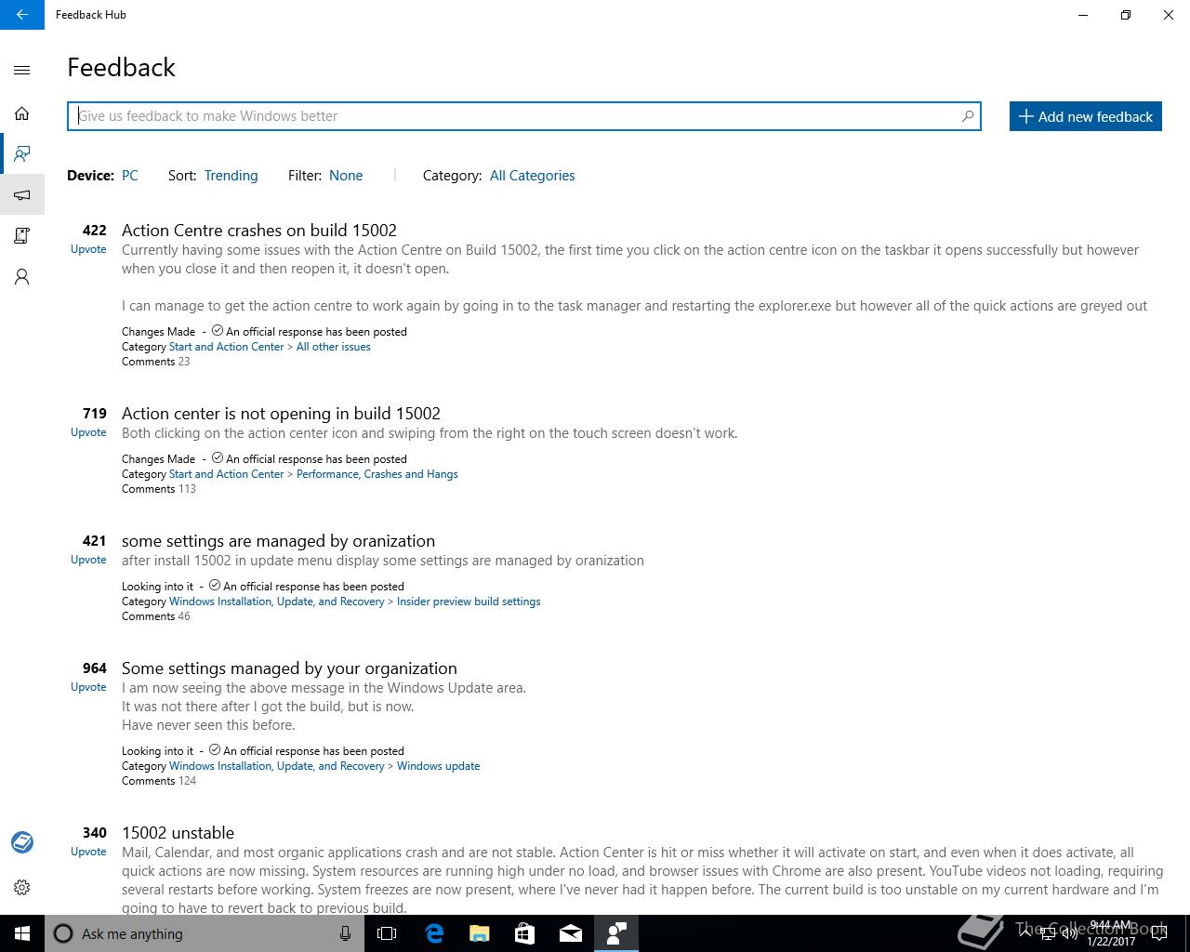Open the blue chat feedback icon
The image size is (1190, 952).
pos(22,842)
